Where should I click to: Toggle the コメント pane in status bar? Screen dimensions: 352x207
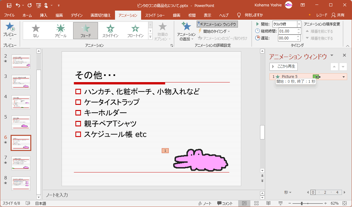(225, 203)
